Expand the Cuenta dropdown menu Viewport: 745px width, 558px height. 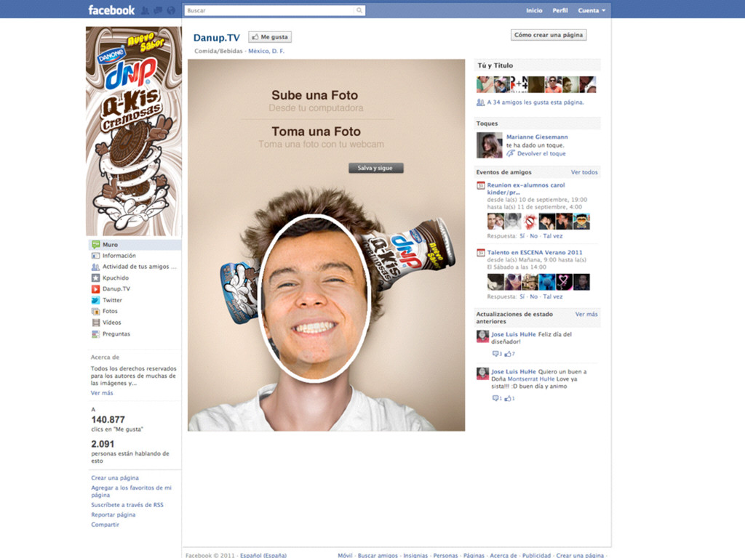(591, 10)
